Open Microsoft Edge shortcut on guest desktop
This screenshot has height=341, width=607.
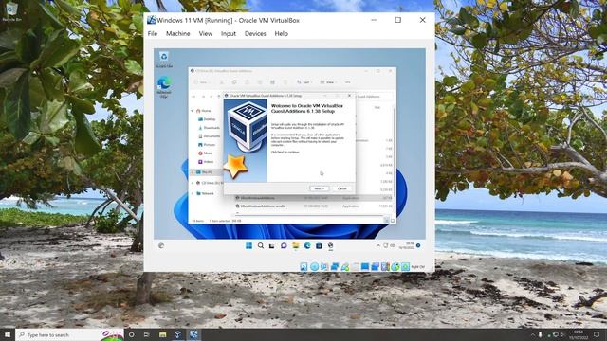pos(164,86)
